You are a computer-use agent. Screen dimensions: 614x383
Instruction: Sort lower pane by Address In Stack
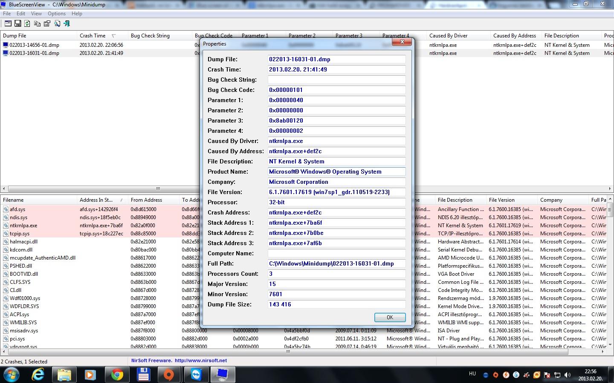click(102, 200)
